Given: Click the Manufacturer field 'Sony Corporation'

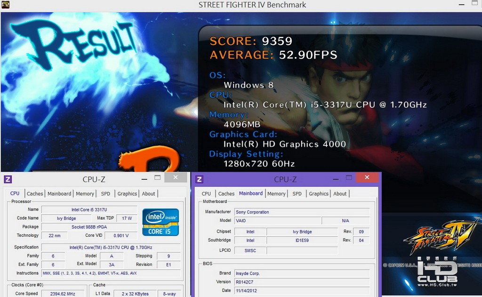Looking at the screenshot, I should pos(302,212).
